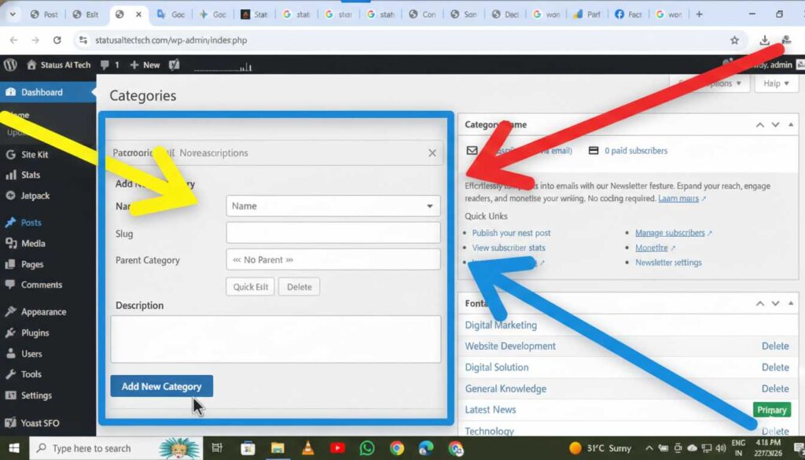805x460 pixels.
Task: Open the View subscriber stats link
Action: pos(509,248)
